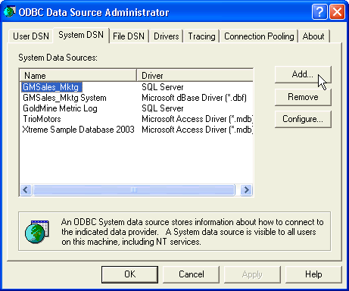Open the About tab

313,36
